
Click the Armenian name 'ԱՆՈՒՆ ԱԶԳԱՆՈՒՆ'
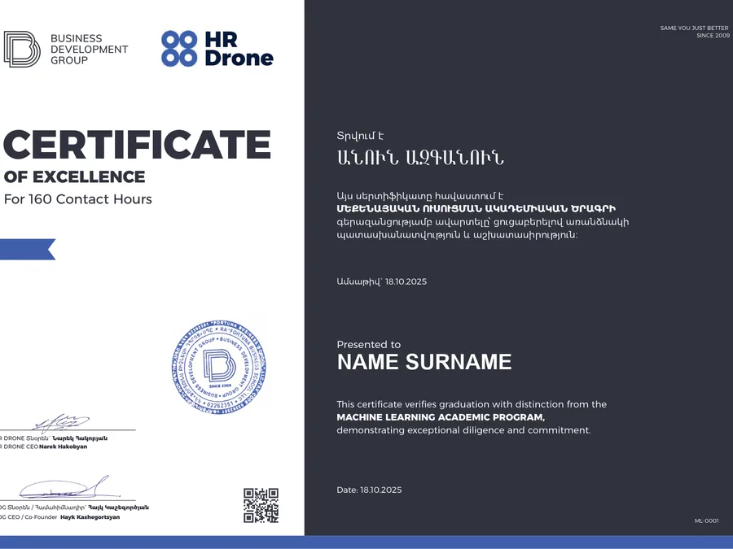(x=419, y=159)
